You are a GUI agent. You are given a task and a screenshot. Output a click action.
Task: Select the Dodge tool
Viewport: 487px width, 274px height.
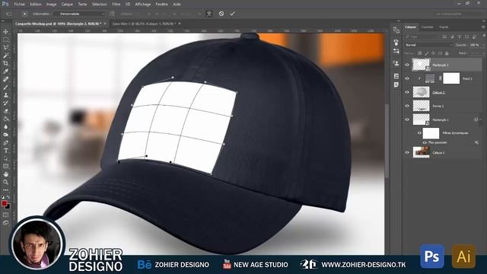pos(5,135)
